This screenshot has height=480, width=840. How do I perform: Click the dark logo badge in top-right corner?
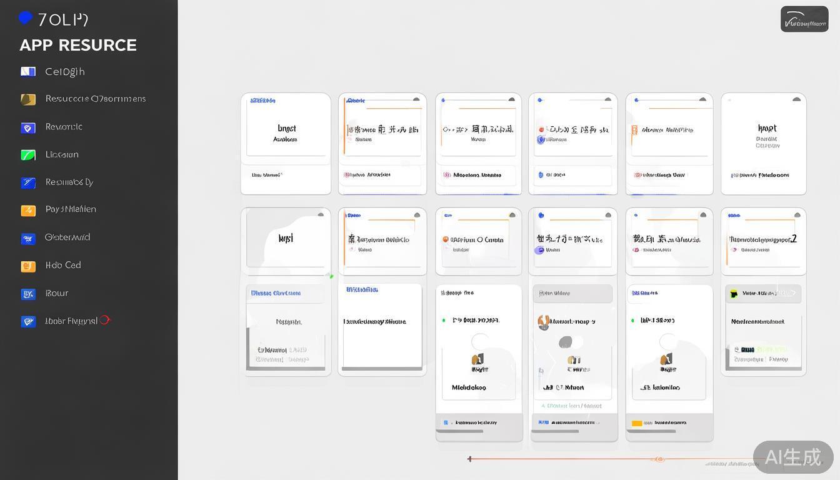[804, 19]
